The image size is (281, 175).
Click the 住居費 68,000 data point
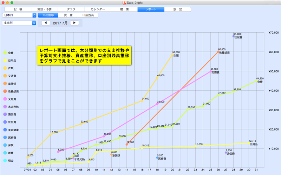coord(233,36)
